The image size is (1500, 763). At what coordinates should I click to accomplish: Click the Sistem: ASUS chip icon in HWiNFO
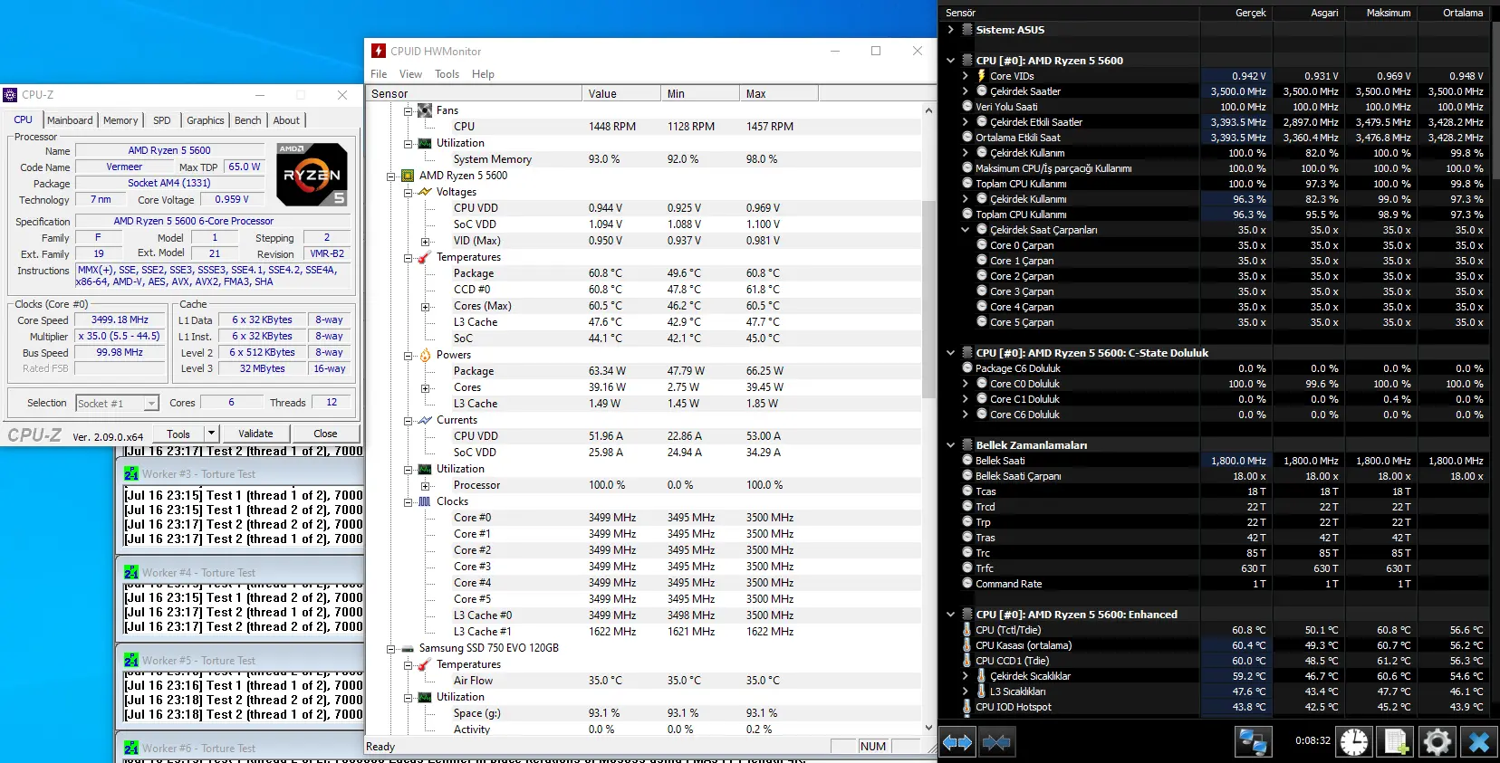coord(967,30)
